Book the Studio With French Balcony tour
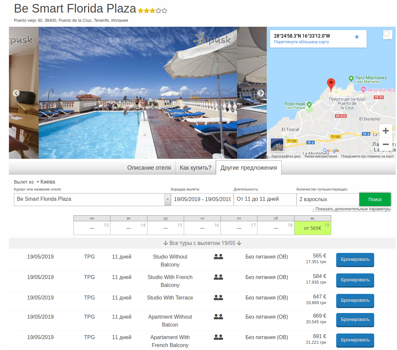The height and width of the screenshot is (350, 397). [355, 280]
